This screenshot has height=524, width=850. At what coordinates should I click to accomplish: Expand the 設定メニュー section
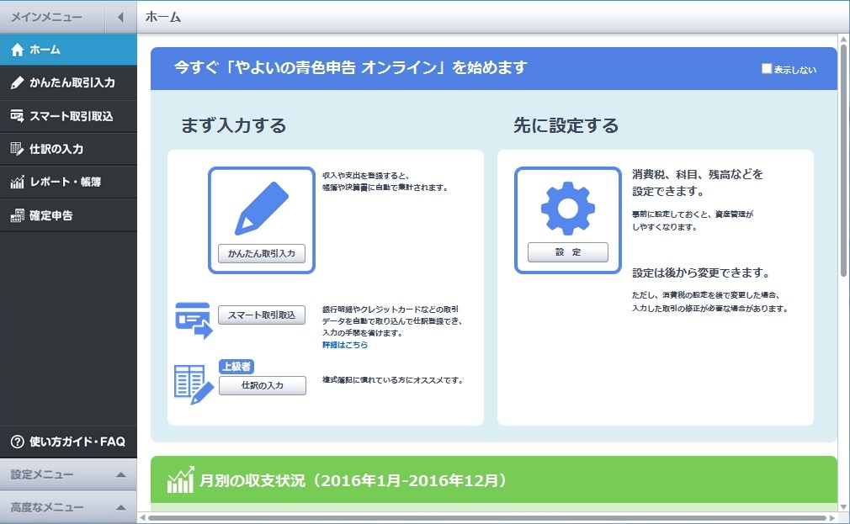(x=68, y=474)
